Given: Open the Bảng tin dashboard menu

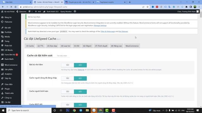Looking at the screenshot, I should (x=8, y=17).
